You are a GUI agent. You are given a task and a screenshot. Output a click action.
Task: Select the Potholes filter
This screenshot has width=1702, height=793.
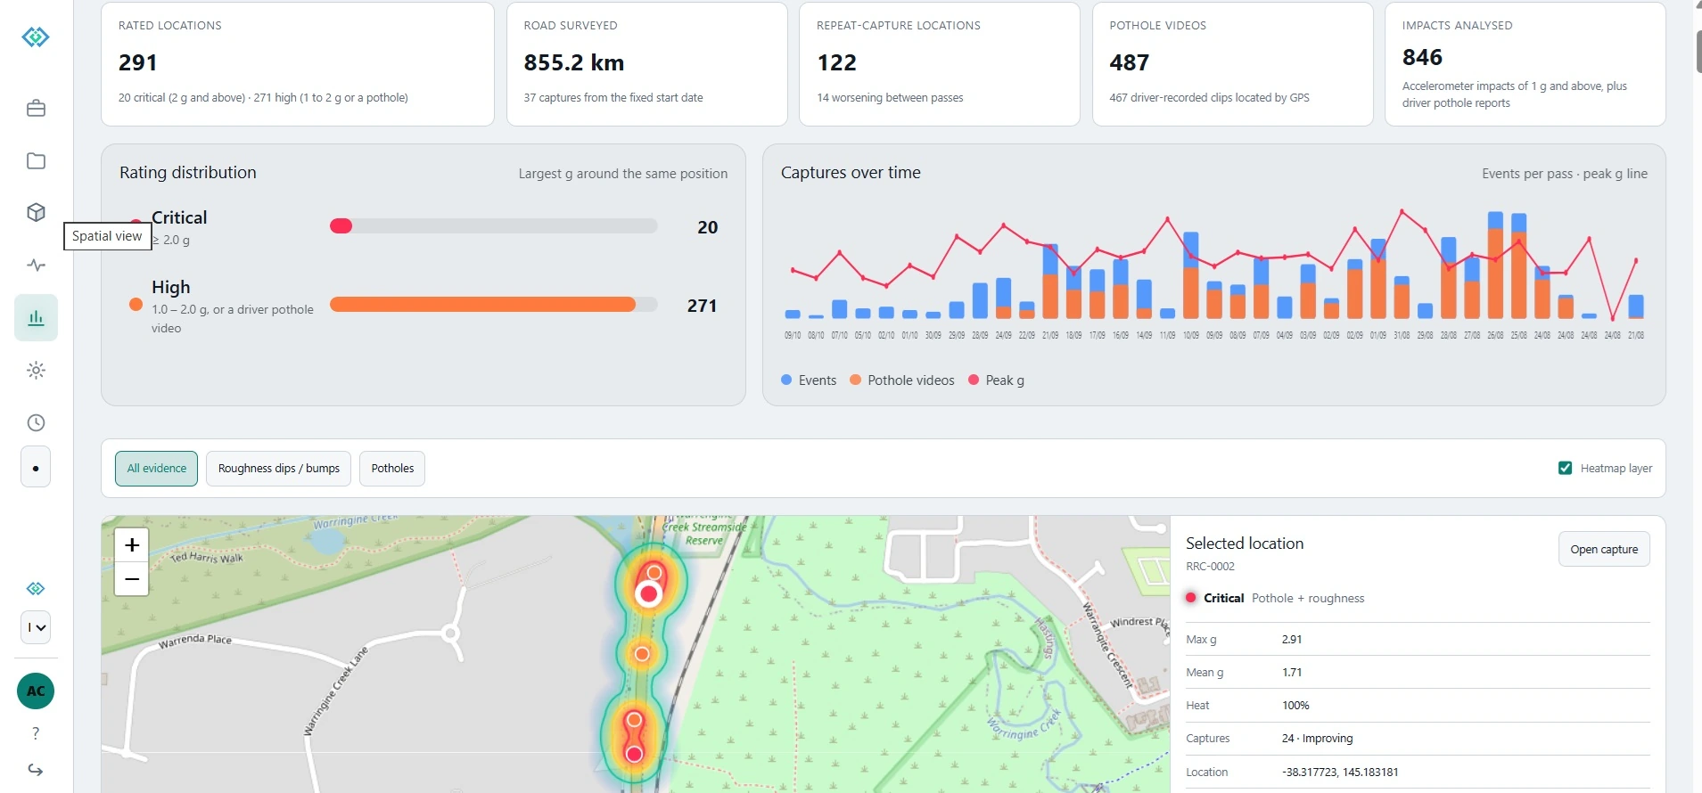pos(392,469)
